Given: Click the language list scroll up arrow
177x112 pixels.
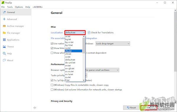Looking at the screenshot, I should pyautogui.click(x=84, y=36).
